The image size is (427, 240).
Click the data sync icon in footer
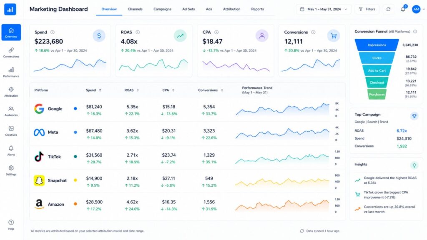(x=302, y=231)
